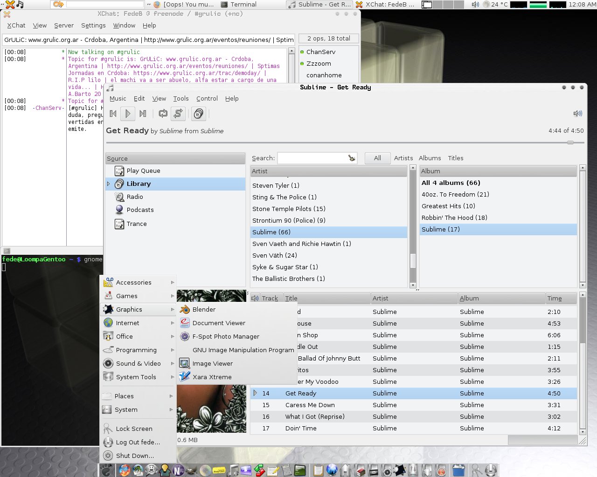Click the Artist list vertical scrollbar
This screenshot has width=597, height=477.
(x=413, y=261)
